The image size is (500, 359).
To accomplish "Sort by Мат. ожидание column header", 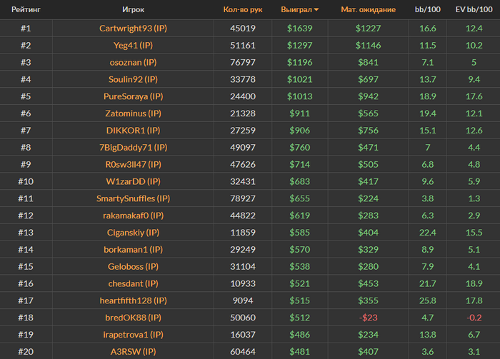I will [369, 9].
